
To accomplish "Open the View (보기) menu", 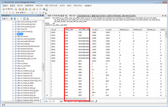I will (20, 5).
